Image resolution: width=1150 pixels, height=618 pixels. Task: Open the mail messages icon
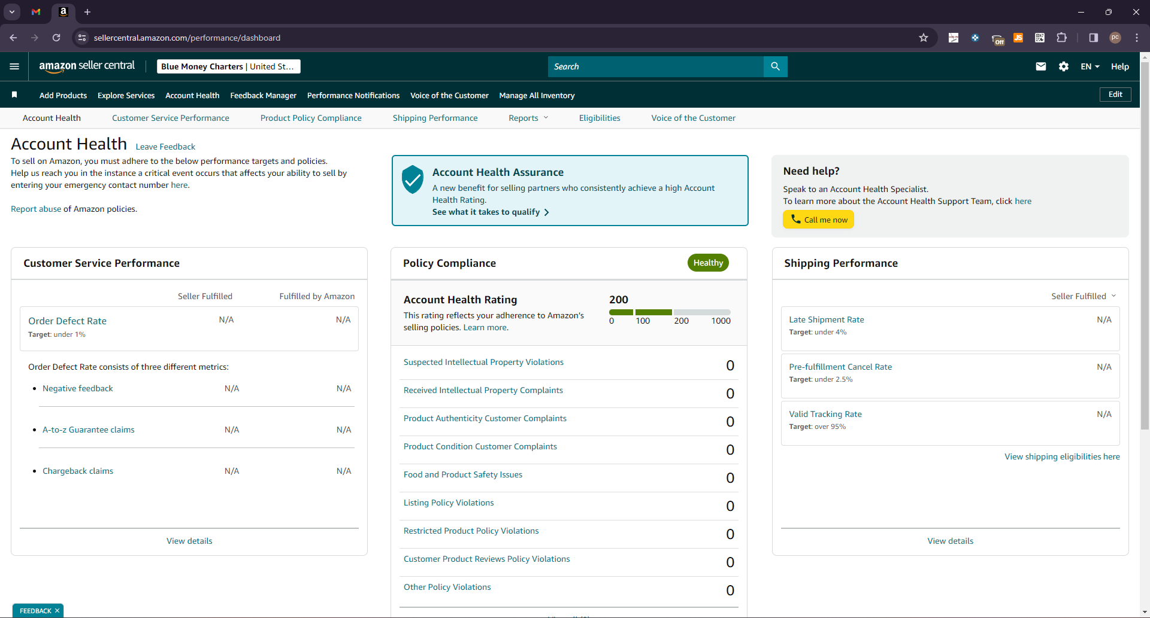click(x=1041, y=66)
